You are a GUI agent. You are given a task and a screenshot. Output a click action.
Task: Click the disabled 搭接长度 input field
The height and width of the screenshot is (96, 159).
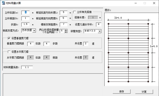tap(93, 18)
